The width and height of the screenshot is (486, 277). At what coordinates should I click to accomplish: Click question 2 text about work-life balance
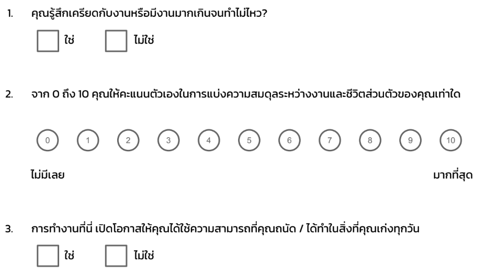coord(246,94)
